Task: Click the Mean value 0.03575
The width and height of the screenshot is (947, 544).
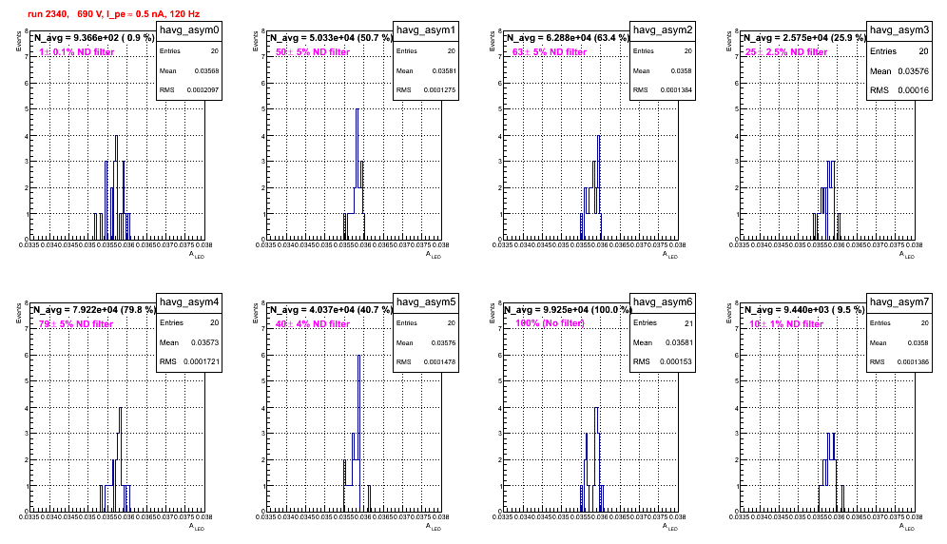Action: point(444,342)
